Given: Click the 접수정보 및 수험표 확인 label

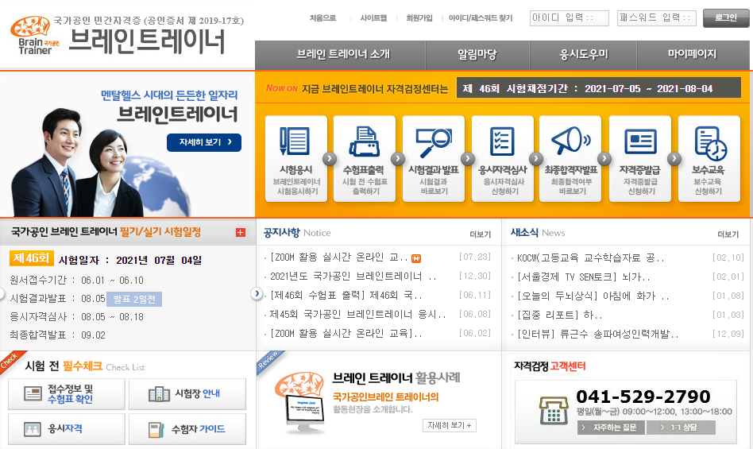Looking at the screenshot, I should 70,394.
